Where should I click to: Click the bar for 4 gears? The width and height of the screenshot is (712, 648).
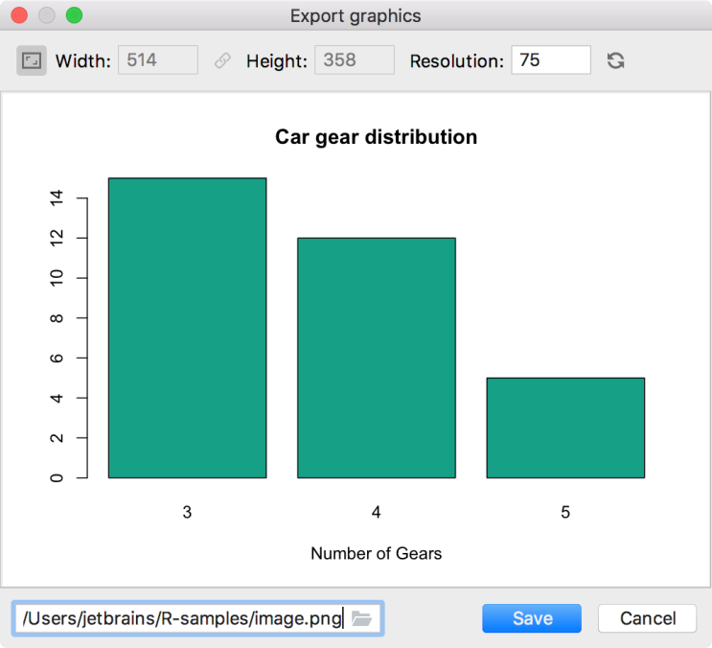(x=377, y=358)
